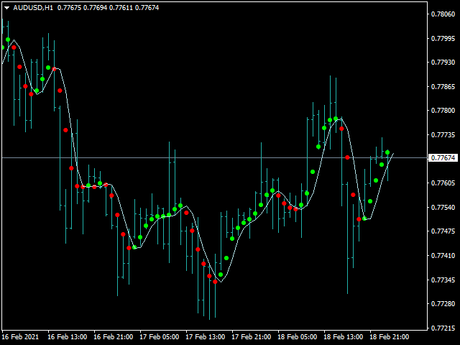460x345 pixels.
Task: Click the 0.77800 price scale label
Action: [x=443, y=110]
